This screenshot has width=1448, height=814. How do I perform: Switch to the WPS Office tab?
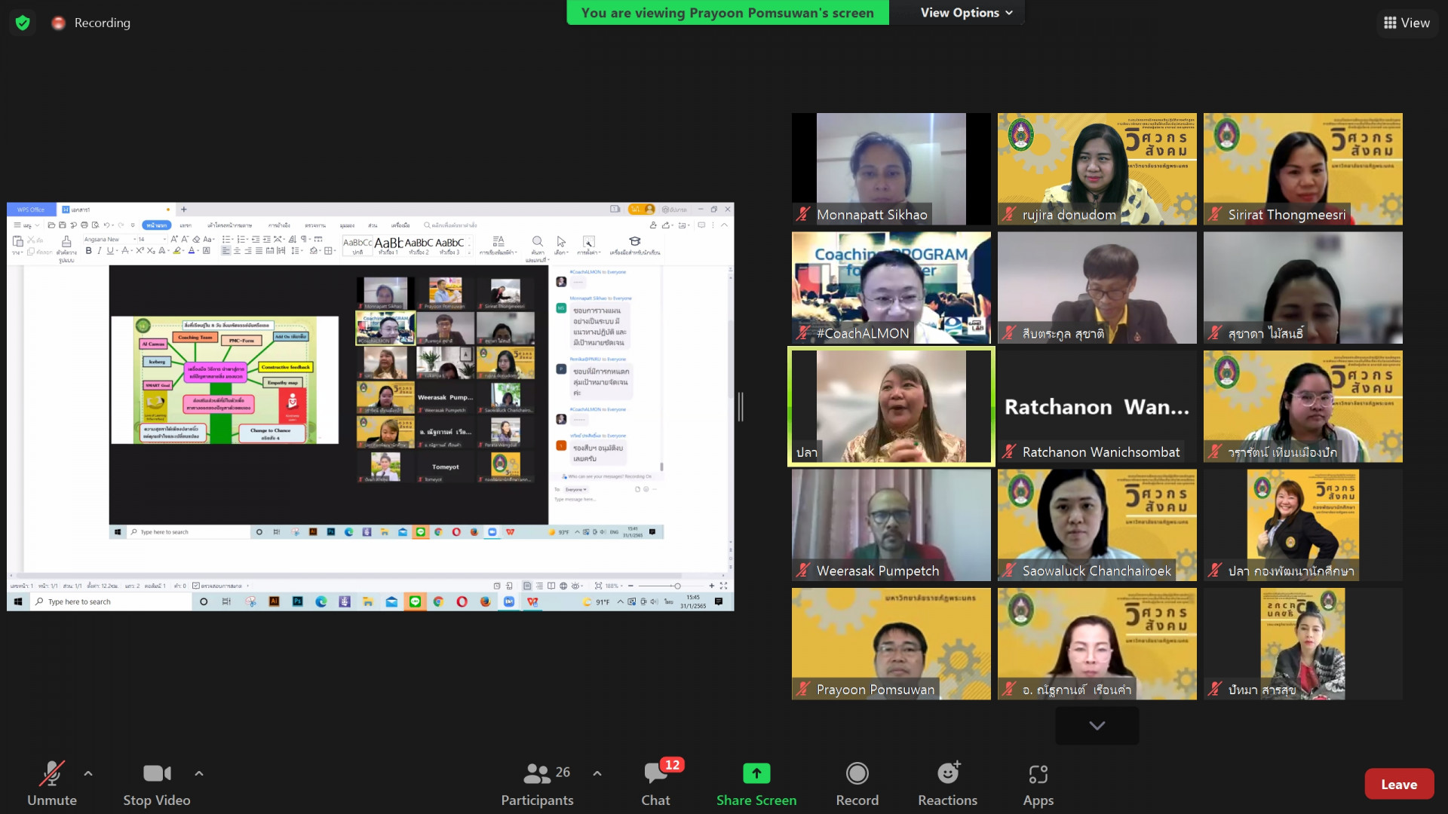(x=31, y=210)
